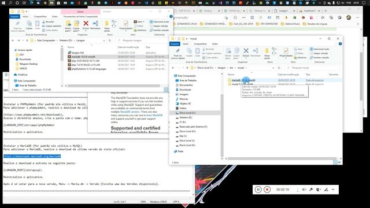
Task: Click Copiar icon in Laragon window ribbon
Action: 29,25
